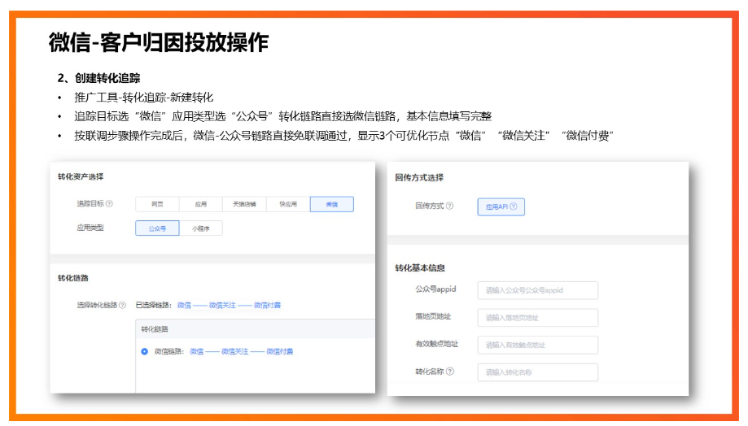The height and width of the screenshot is (426, 748).
Task: Select the 应用 tracking target option
Action: click(201, 204)
